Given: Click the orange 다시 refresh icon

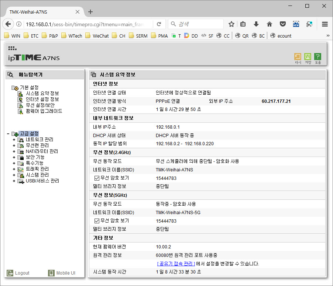Looking at the screenshot, I should tap(298, 57).
